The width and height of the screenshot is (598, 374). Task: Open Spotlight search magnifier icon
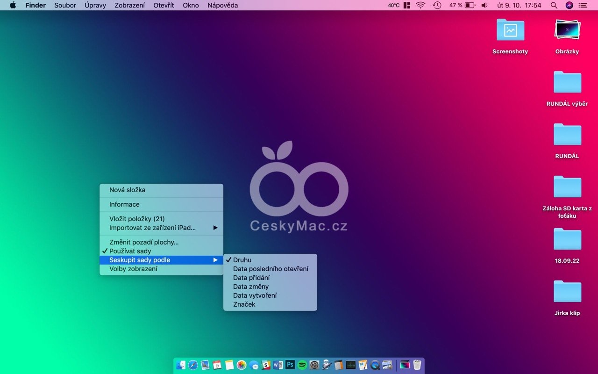pos(554,5)
